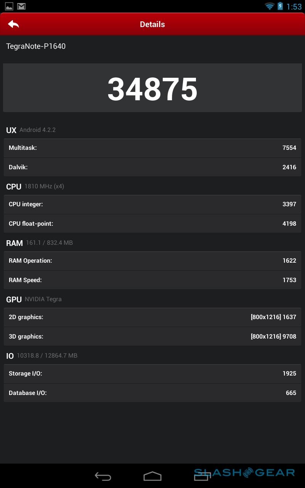Tap the total score 34875 panel
The width and height of the screenshot is (305, 488).
152,88
